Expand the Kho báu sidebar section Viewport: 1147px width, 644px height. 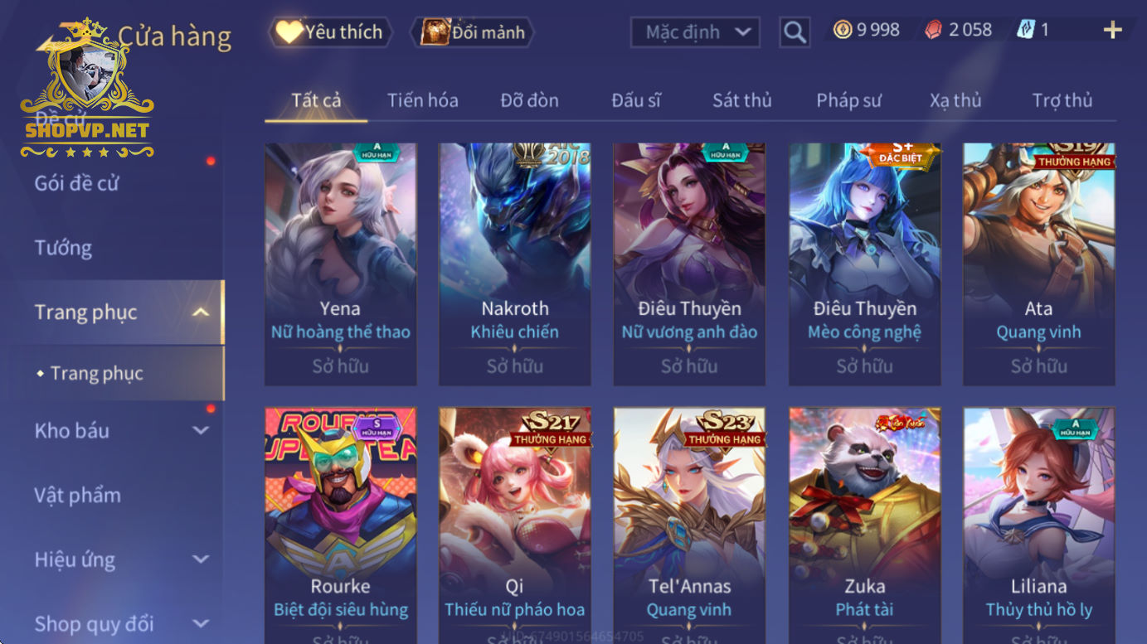point(201,430)
